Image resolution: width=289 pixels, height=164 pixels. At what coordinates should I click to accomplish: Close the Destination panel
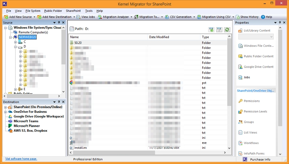tap(63, 102)
